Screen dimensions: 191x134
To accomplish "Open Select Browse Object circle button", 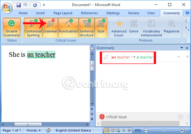I will [x=92, y=114].
